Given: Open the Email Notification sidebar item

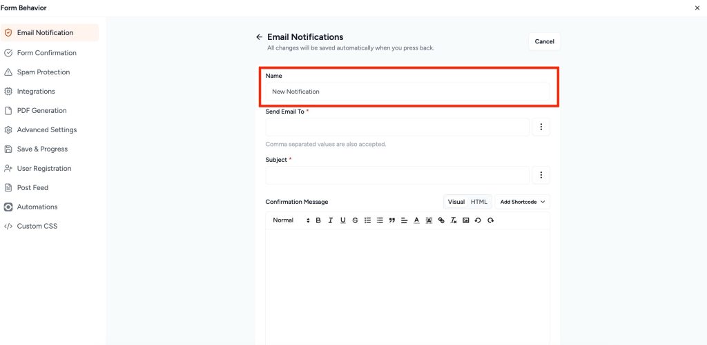Looking at the screenshot, I should pos(50,32).
